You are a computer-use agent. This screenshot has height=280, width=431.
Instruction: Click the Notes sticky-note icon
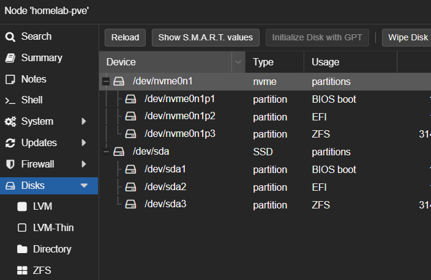[10, 79]
